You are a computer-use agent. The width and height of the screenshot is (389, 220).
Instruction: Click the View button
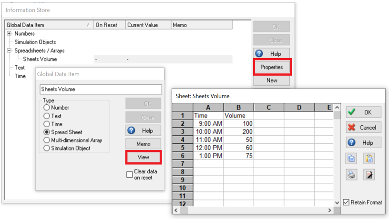coord(143,157)
